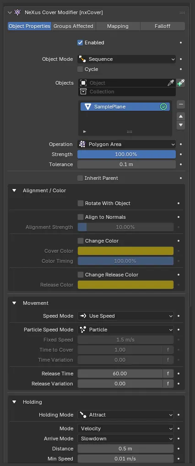Click the animate dot beside Inherit Parent
Screen dimensions: 195x466
[181, 178]
